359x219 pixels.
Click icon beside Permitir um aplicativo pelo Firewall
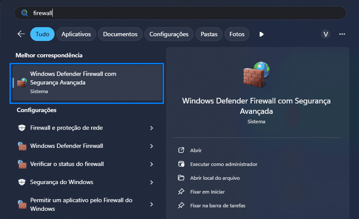[x=22, y=204]
